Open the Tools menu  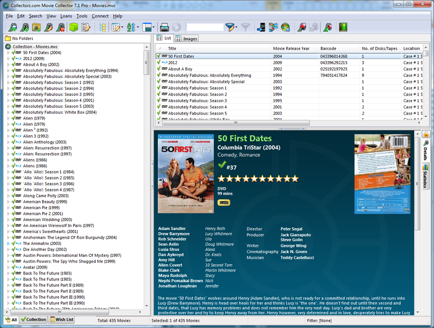click(x=82, y=16)
